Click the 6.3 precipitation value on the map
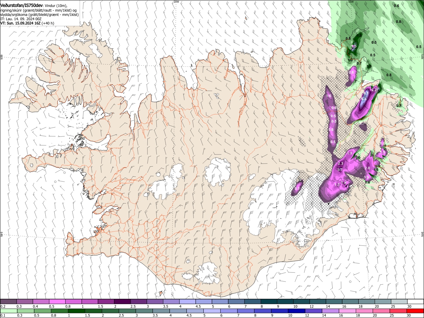 pos(363,99)
